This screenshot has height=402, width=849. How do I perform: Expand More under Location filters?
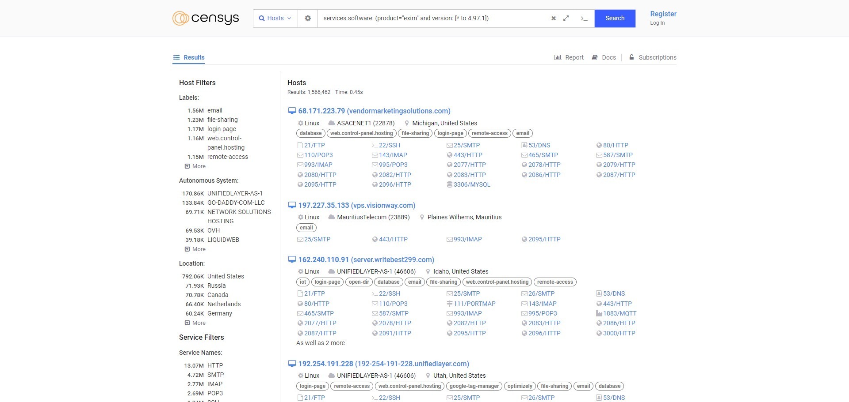tap(195, 323)
